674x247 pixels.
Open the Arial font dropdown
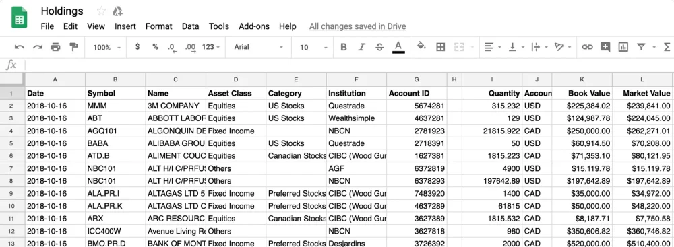point(259,47)
